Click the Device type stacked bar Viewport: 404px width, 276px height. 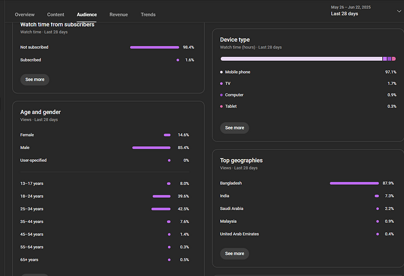(308, 59)
